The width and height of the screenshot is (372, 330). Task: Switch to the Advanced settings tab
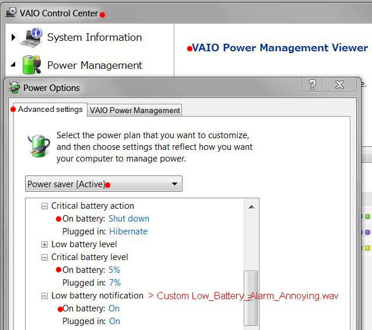(x=50, y=110)
